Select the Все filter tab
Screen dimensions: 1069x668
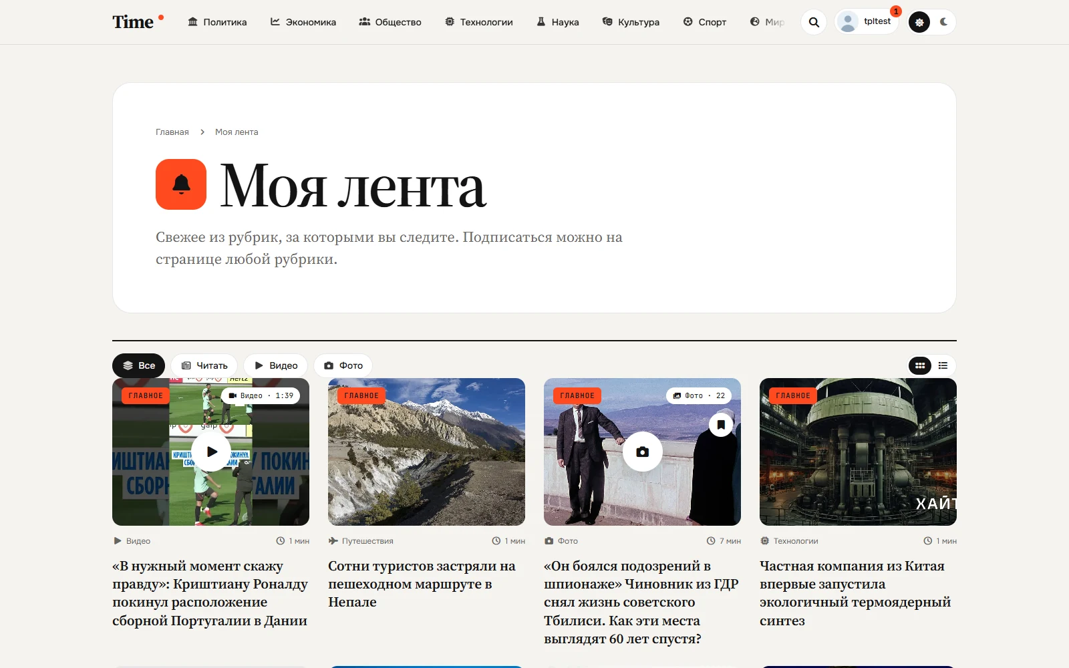(139, 365)
